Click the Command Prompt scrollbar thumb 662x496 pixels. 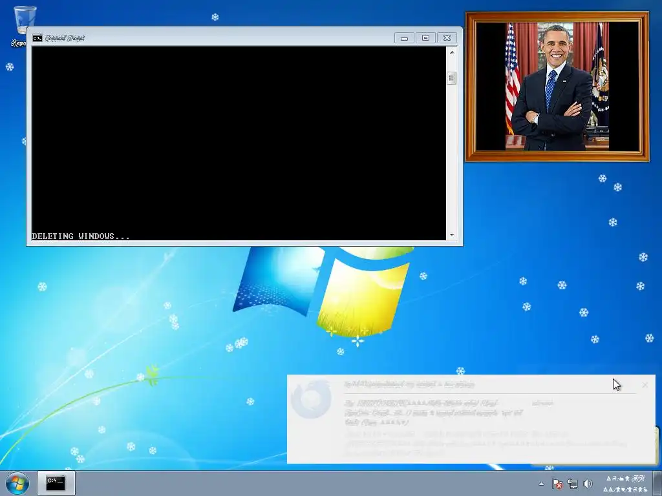point(452,78)
